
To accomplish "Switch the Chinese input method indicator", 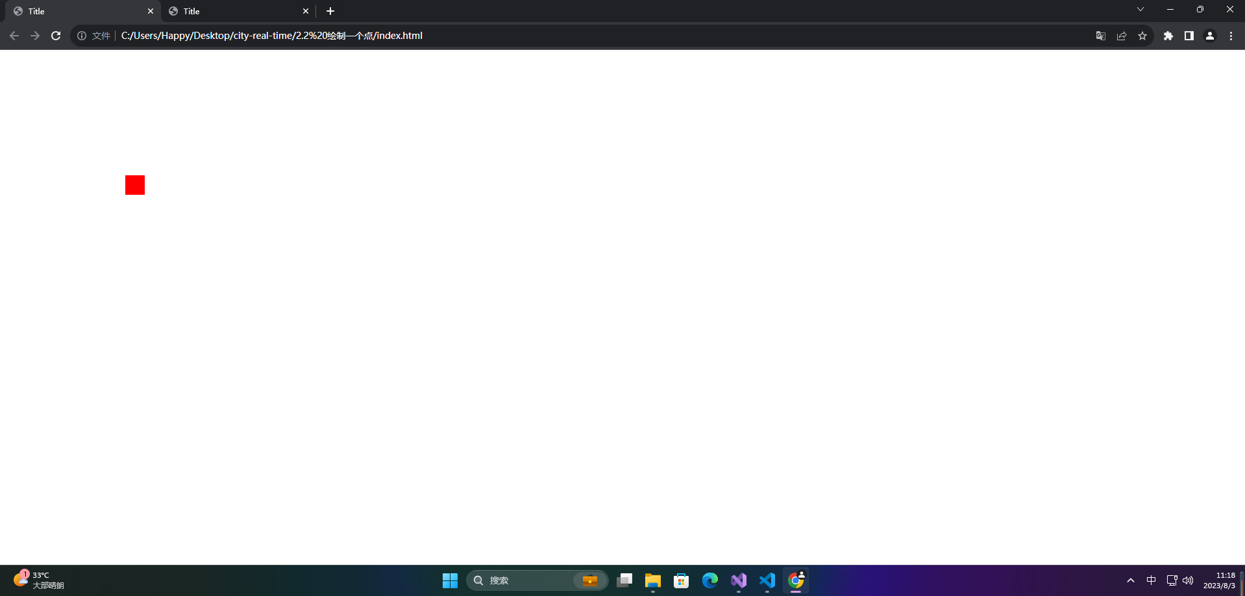I will tap(1152, 580).
